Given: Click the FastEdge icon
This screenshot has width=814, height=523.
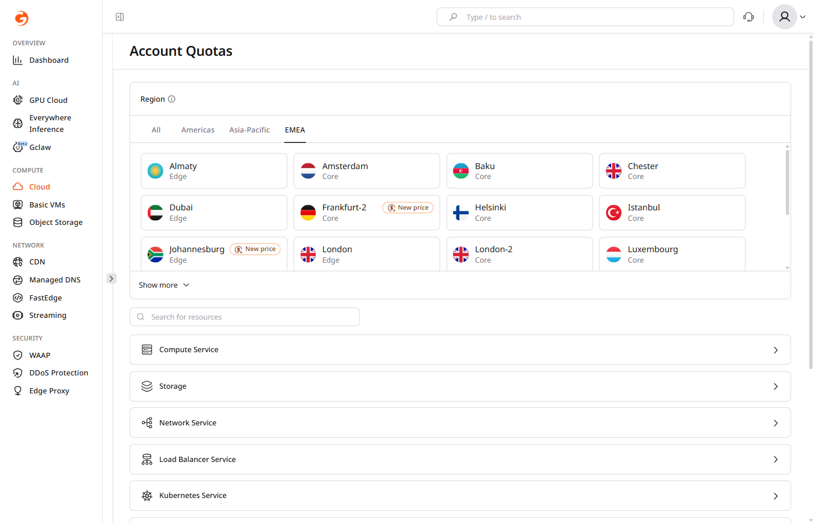Looking at the screenshot, I should [18, 298].
